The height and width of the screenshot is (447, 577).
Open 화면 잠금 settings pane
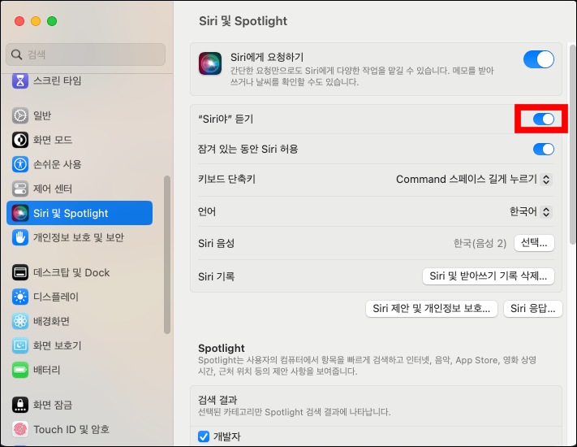tap(80, 405)
